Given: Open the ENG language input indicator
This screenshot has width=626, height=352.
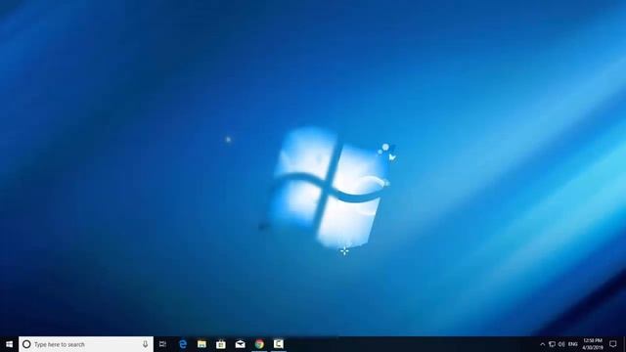Looking at the screenshot, I should point(573,344).
